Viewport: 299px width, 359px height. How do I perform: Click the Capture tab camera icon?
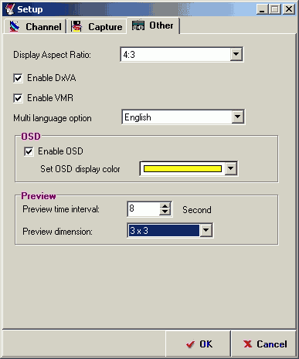76,26
